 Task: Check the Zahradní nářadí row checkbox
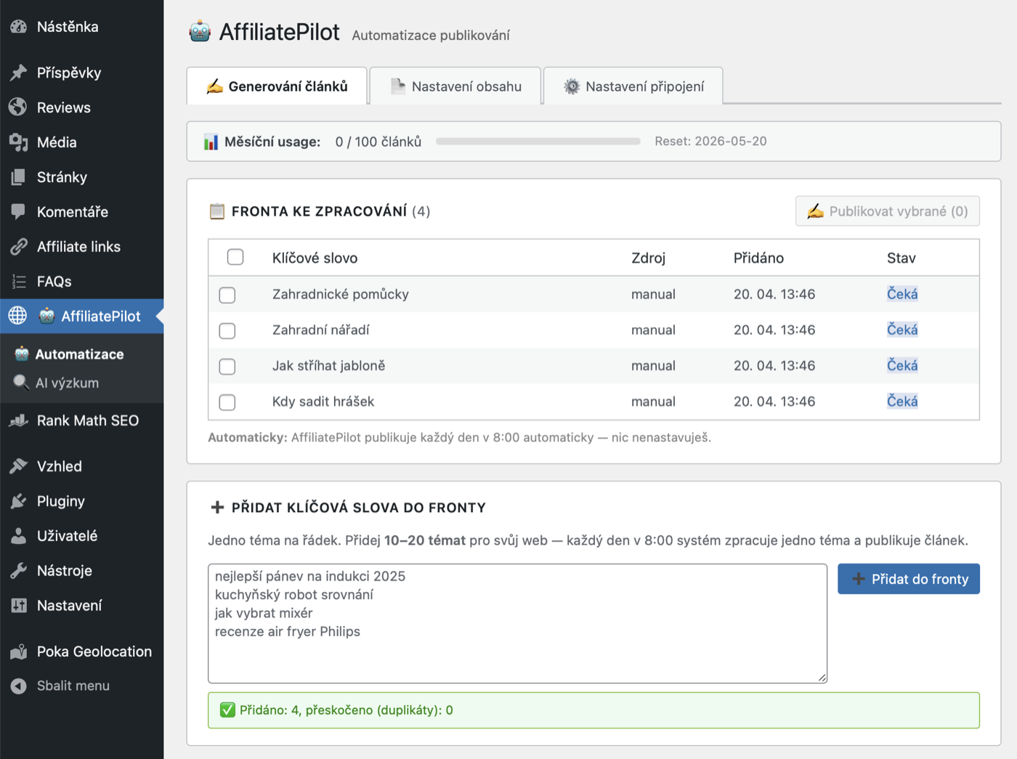point(227,330)
